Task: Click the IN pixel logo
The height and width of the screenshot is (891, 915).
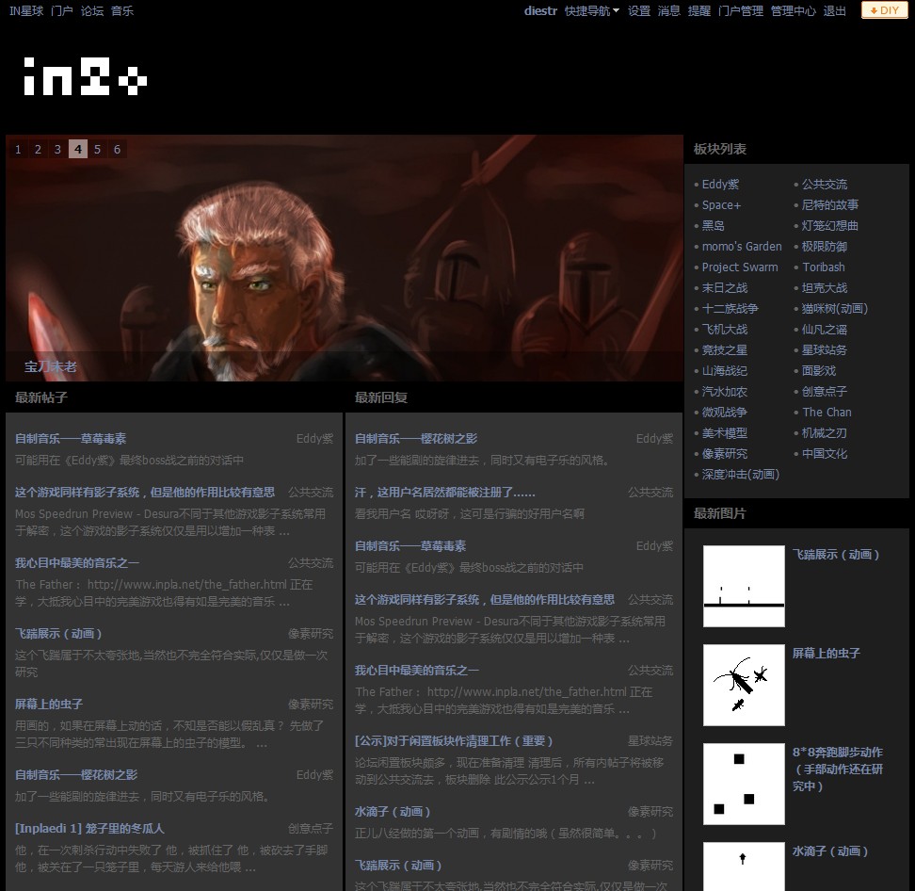Action: [85, 76]
